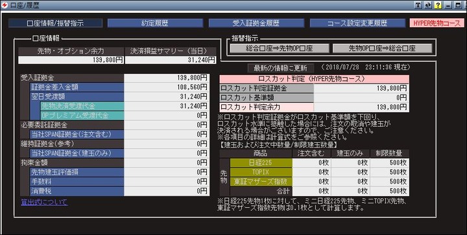Screen dimensions: 467x235
Task: Click the 決済損益サマリー value 31,240円
Action: (x=170, y=60)
